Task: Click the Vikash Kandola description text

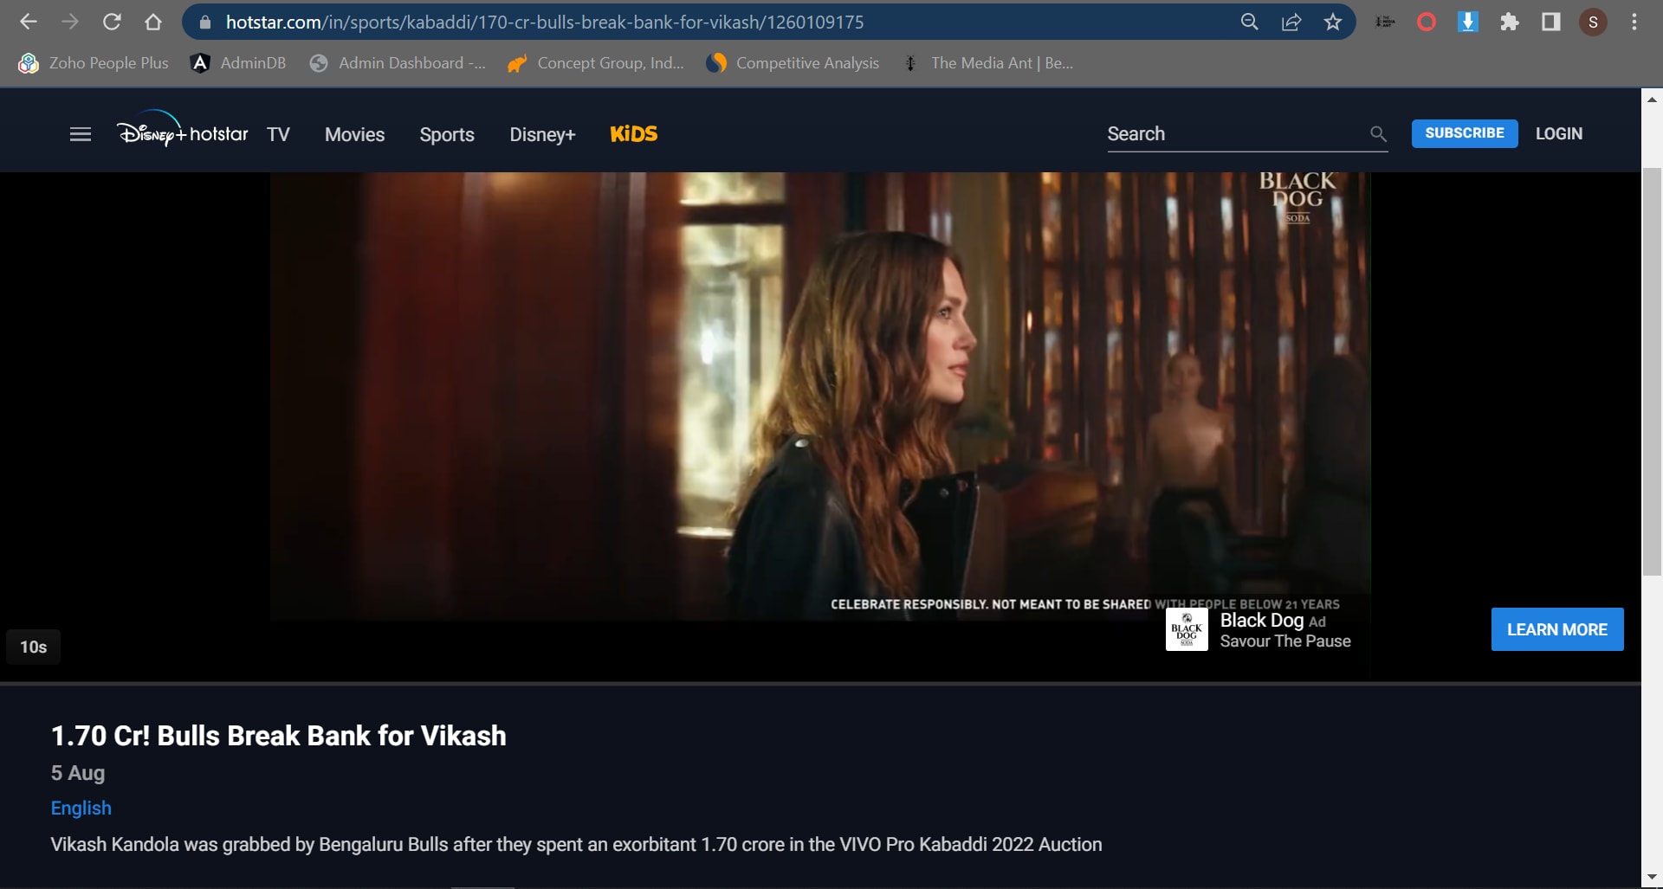Action: point(576,845)
